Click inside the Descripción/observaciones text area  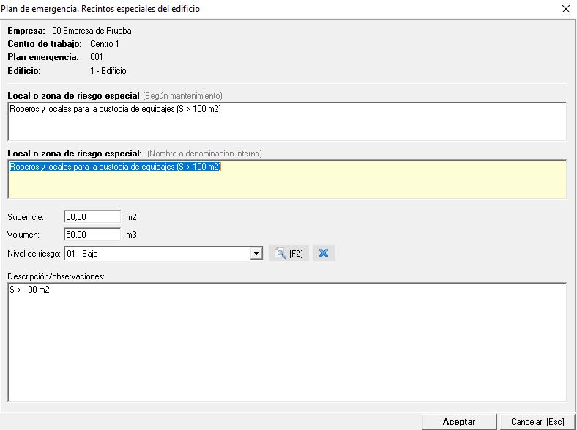[x=286, y=342]
